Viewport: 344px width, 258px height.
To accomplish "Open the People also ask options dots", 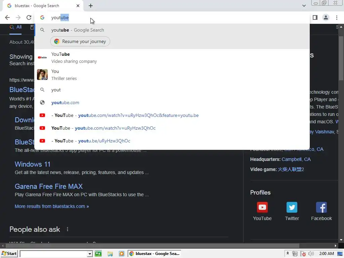I will 68,229.
